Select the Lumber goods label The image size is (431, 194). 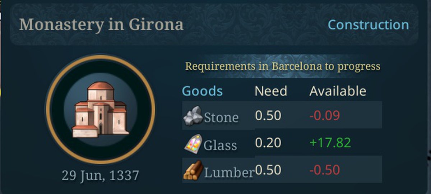[x=229, y=172]
